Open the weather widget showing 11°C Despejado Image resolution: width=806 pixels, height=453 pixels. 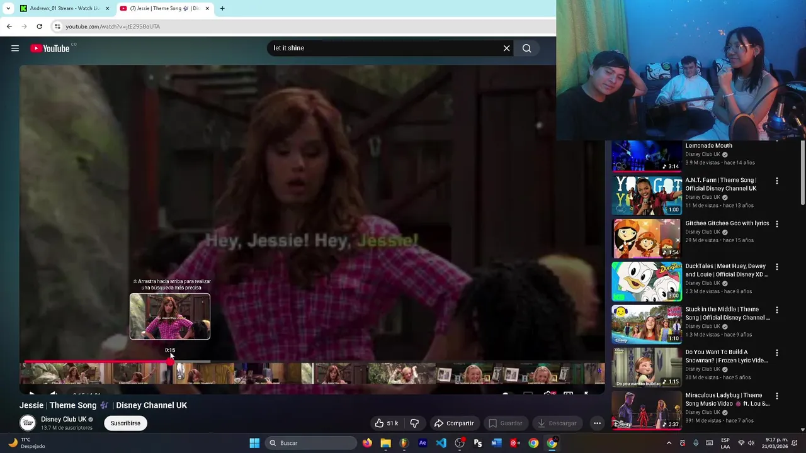(26, 443)
